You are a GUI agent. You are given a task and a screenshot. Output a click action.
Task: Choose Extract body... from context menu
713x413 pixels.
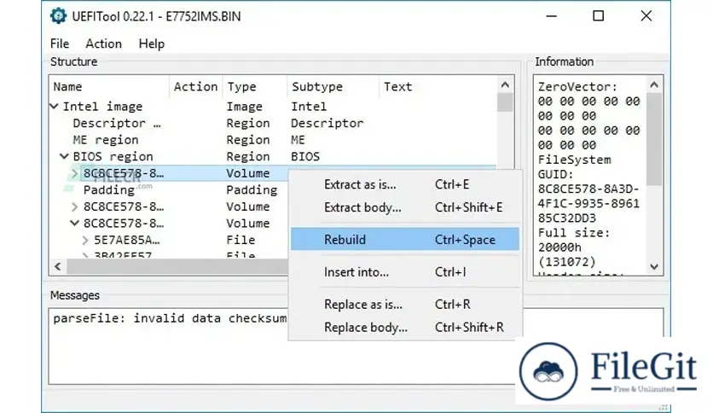(x=405, y=207)
